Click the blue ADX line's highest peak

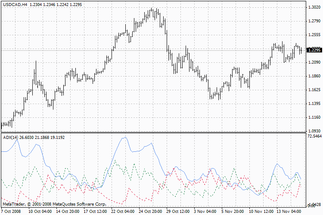coord(124,138)
